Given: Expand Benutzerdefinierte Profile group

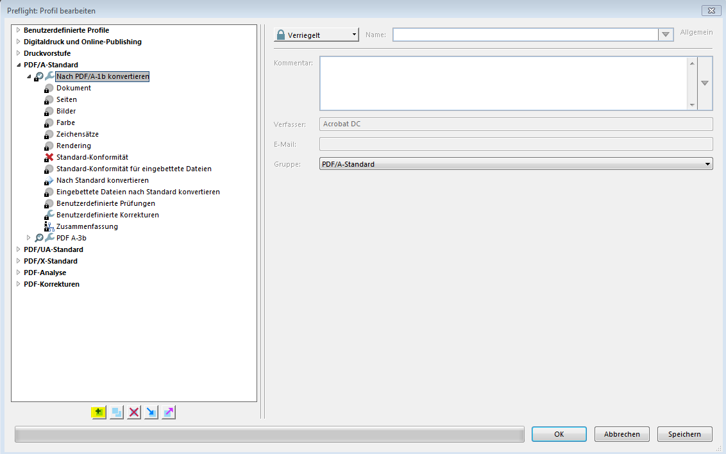Looking at the screenshot, I should coord(19,30).
